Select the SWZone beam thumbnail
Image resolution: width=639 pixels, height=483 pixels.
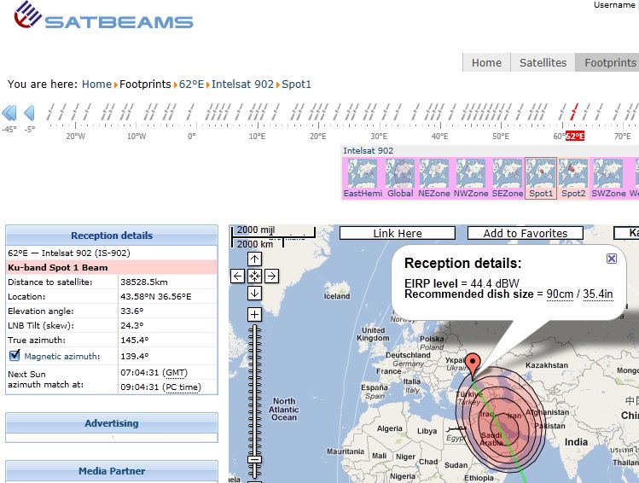point(608,178)
